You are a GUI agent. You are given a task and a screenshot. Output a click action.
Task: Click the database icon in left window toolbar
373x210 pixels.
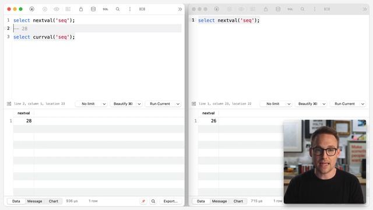(x=93, y=9)
